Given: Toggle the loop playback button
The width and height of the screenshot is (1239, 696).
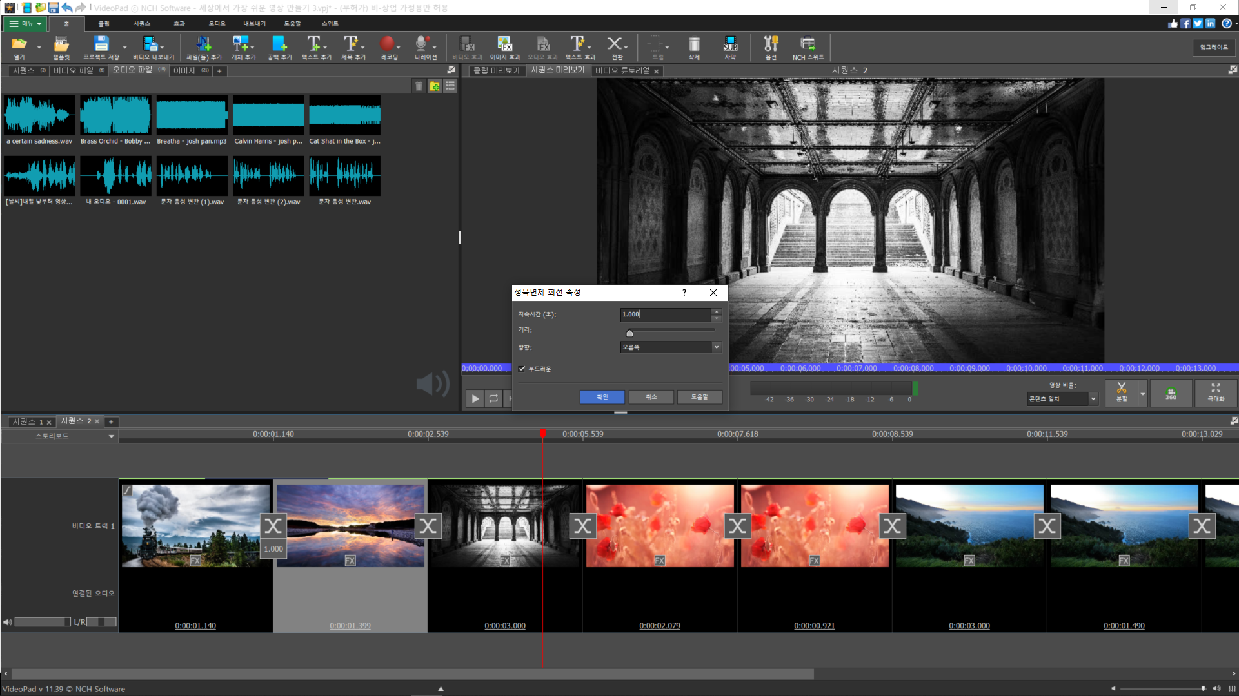Looking at the screenshot, I should (493, 399).
